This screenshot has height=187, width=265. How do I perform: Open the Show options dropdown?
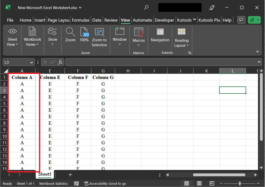[x=52, y=37]
